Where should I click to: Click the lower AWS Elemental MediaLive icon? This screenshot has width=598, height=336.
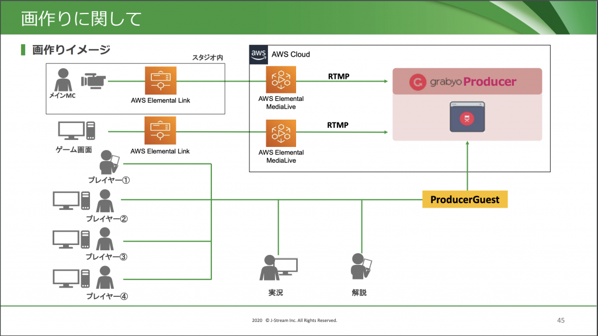pos(281,133)
